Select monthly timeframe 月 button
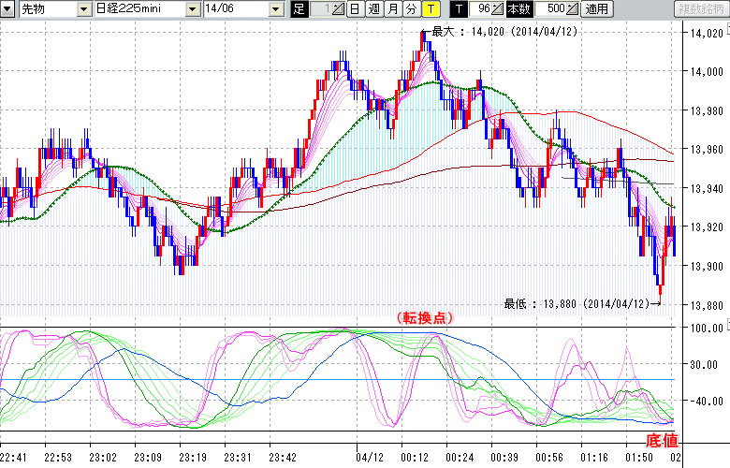This screenshot has height=468, width=730. click(x=392, y=9)
